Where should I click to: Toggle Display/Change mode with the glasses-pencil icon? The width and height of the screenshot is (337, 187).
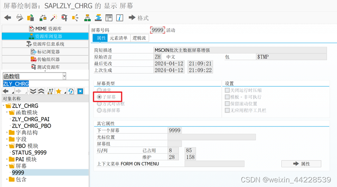19,17
